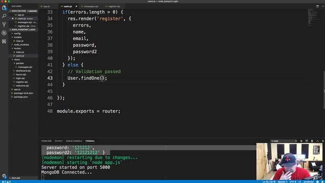Click unsaved dot on users.js tab
This screenshot has width=325, height=183.
[76, 6]
